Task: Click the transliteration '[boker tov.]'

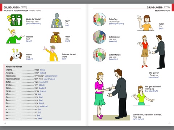Action: 113,59
